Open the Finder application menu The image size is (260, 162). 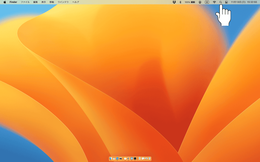click(x=13, y=2)
